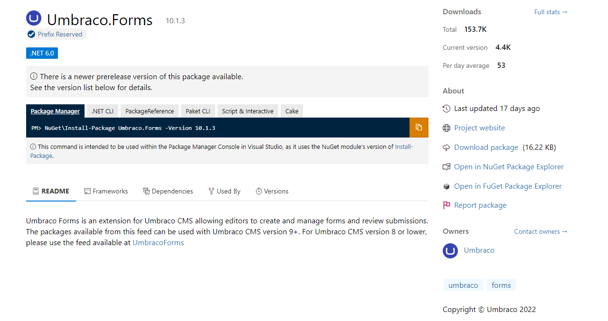Show the Dependencies tab
Viewport: 608px width, 321px height.
click(x=168, y=191)
